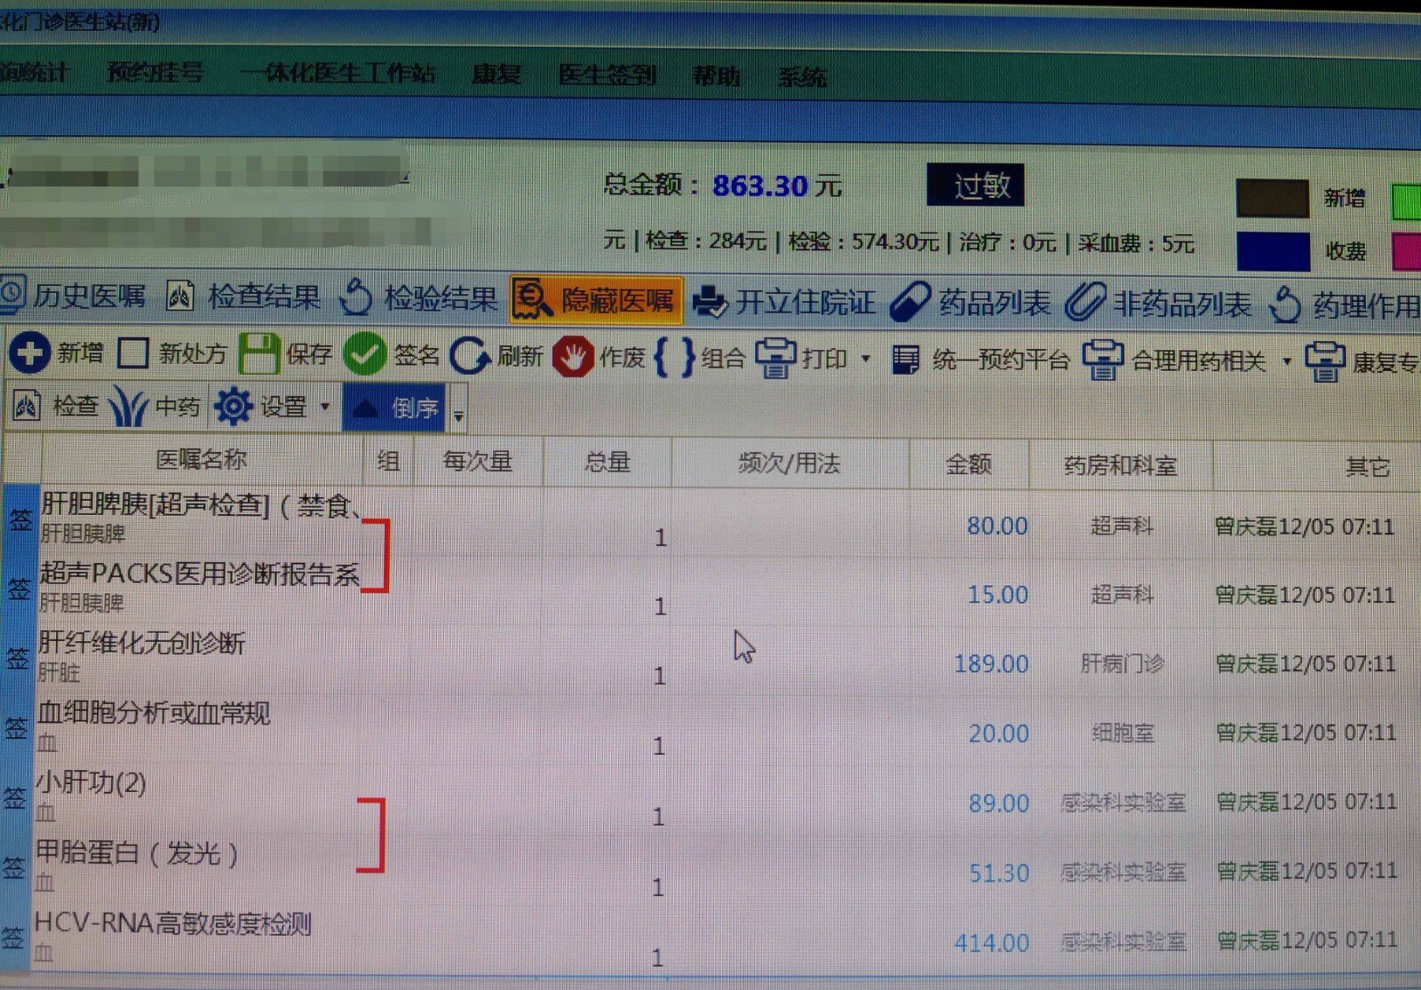Click the blue 收费 legend color swatch

(x=1273, y=251)
